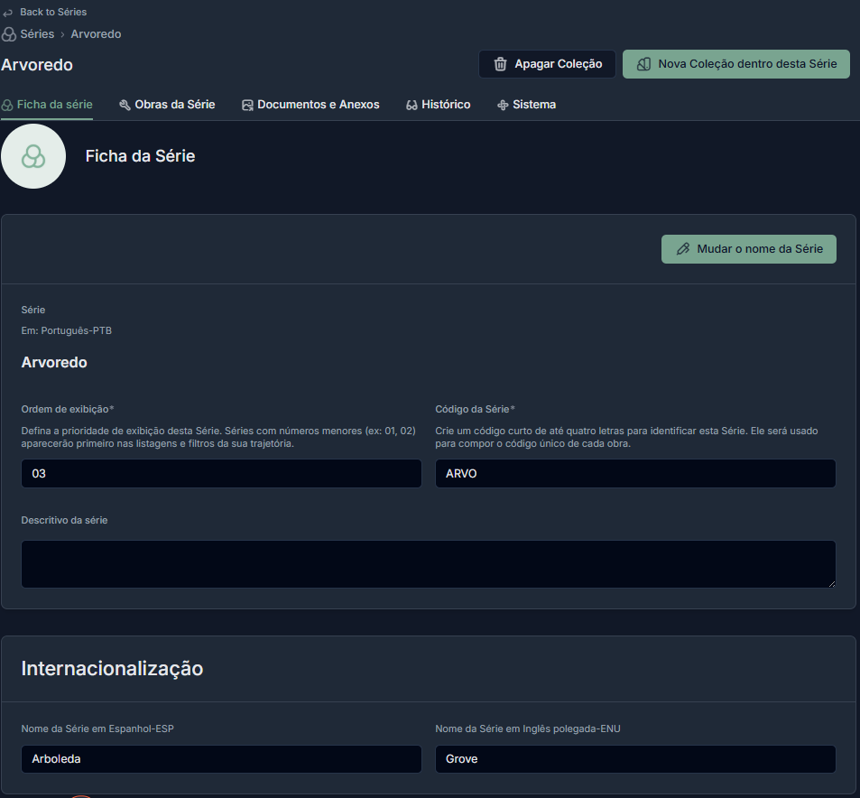Click the Descritivo da série label
This screenshot has width=860, height=798.
[64, 520]
